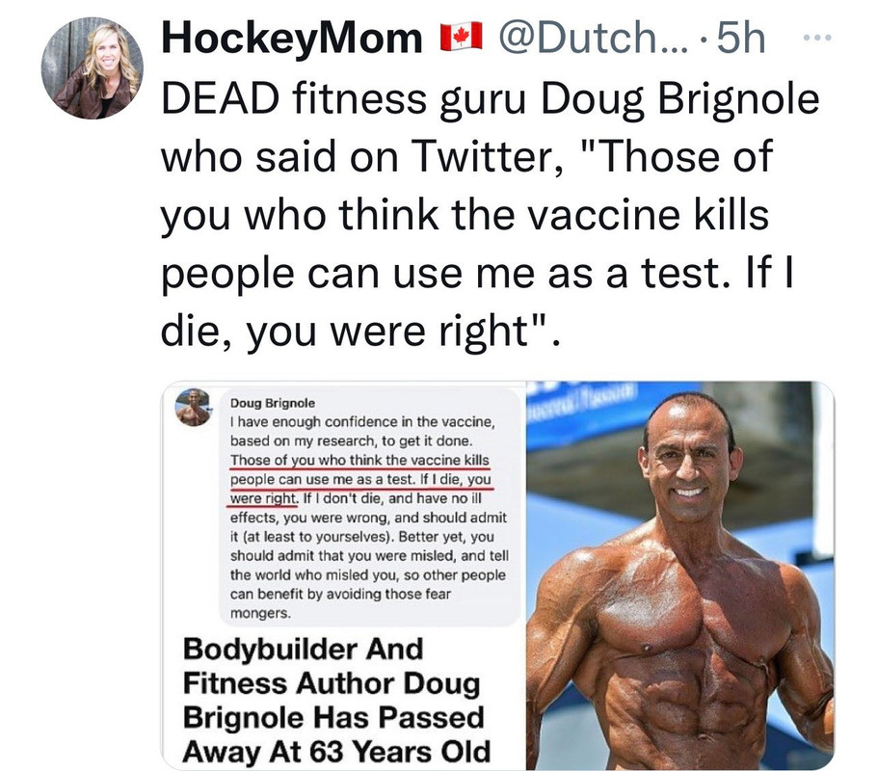The width and height of the screenshot is (877, 771).
Task: Click the word 'mongers' ending the comment
Action: pos(260,613)
